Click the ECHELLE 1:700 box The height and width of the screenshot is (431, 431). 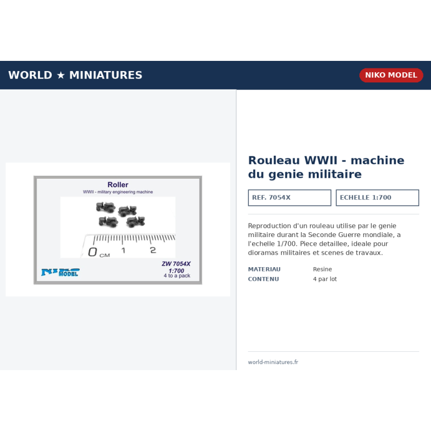(x=378, y=198)
